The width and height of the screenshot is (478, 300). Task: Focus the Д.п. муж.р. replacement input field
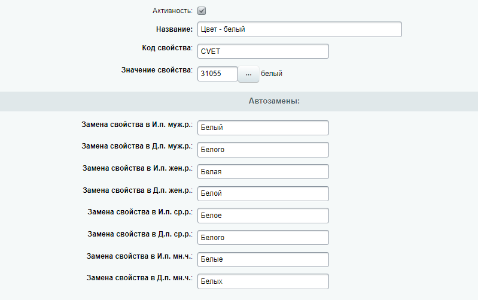[263, 150]
